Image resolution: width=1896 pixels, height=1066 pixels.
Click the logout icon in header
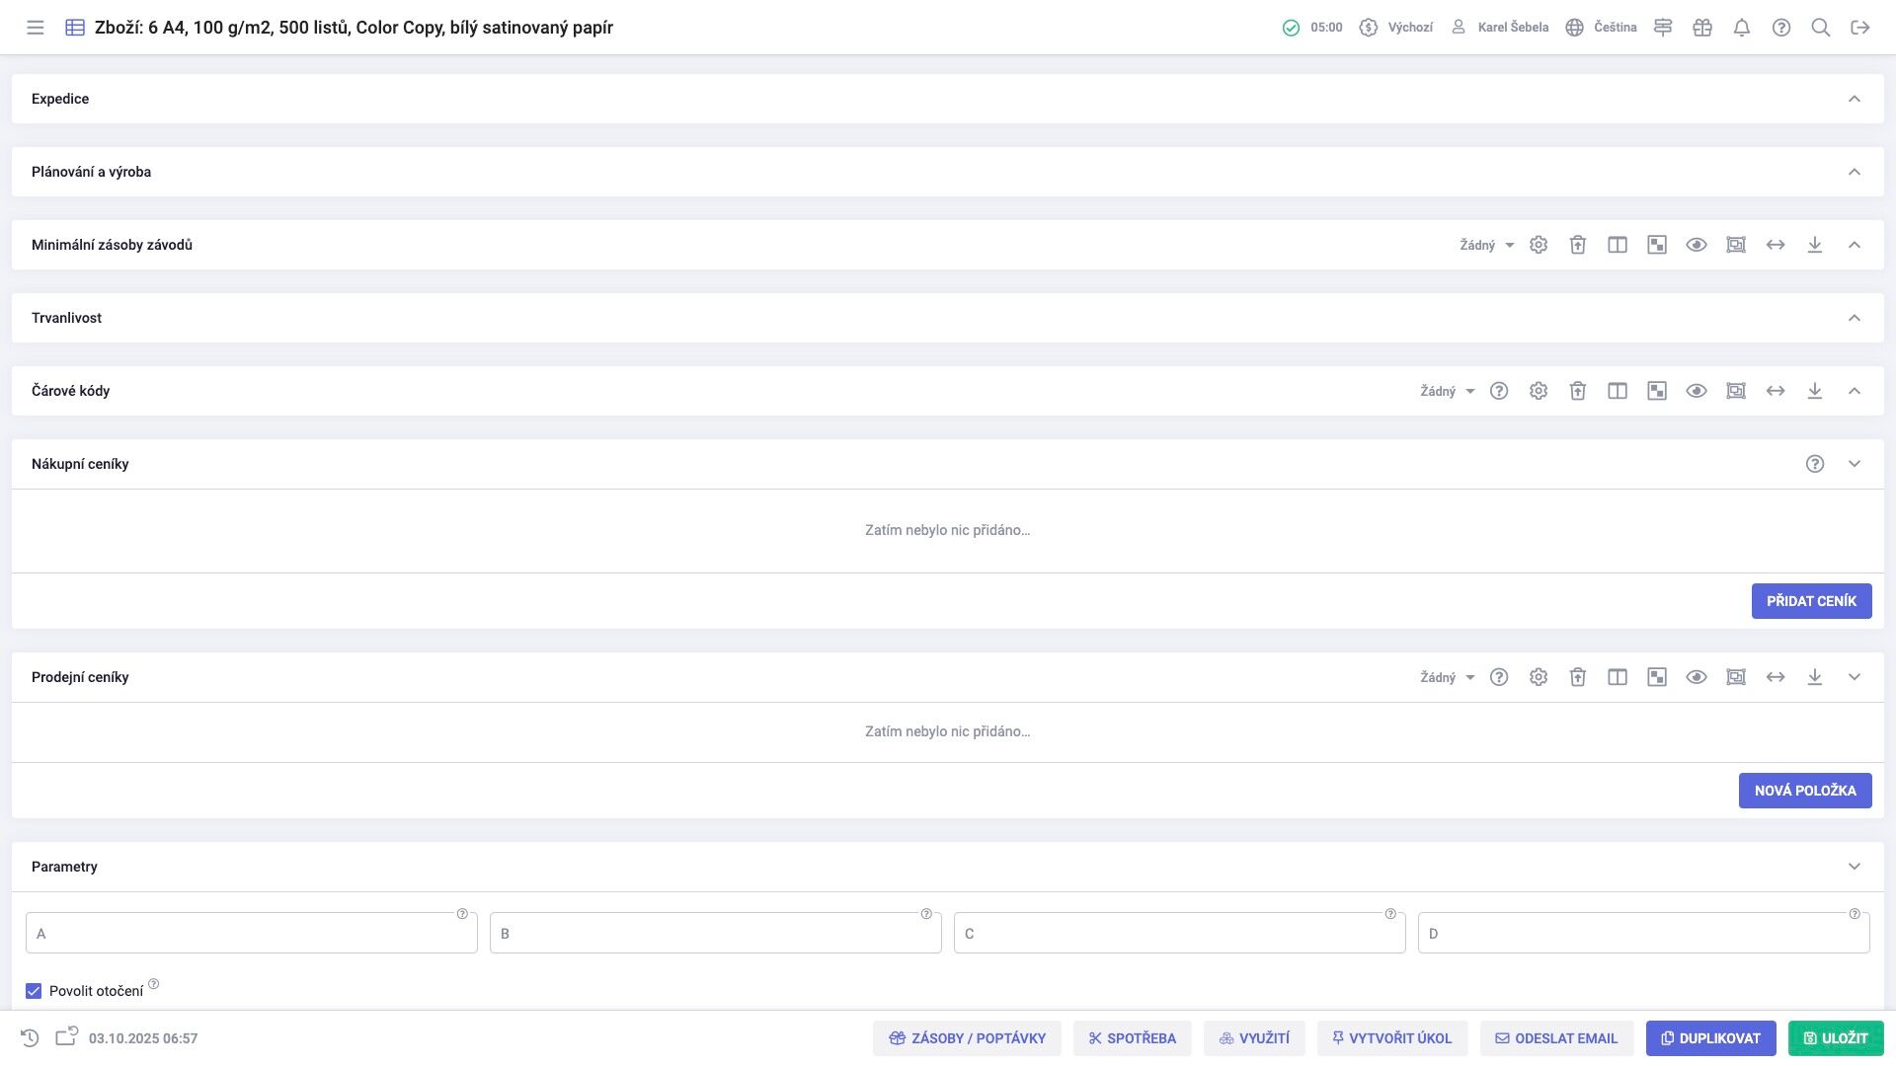pos(1860,28)
